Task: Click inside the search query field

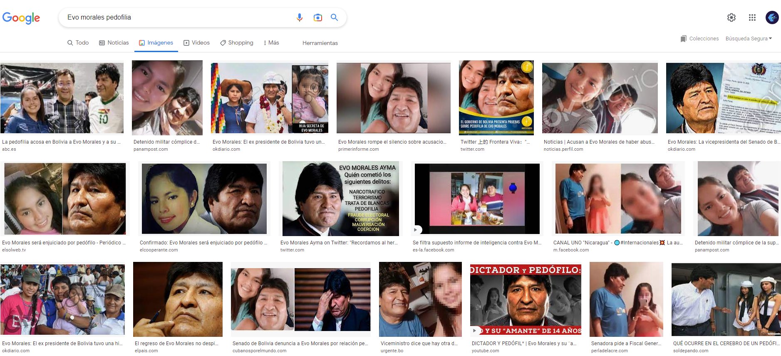Action: pyautogui.click(x=175, y=17)
